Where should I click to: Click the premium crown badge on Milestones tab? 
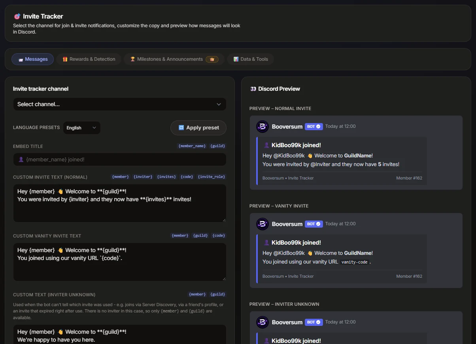tap(212, 59)
